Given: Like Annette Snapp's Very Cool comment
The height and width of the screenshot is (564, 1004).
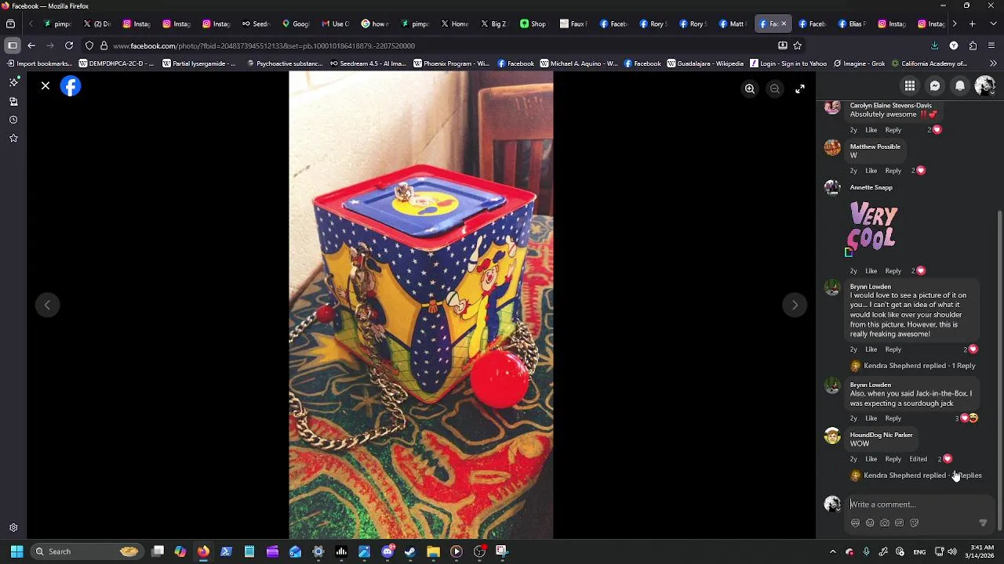Looking at the screenshot, I should 871,271.
